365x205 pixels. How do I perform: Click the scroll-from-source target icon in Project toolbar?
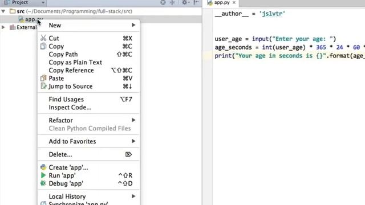[163, 2]
